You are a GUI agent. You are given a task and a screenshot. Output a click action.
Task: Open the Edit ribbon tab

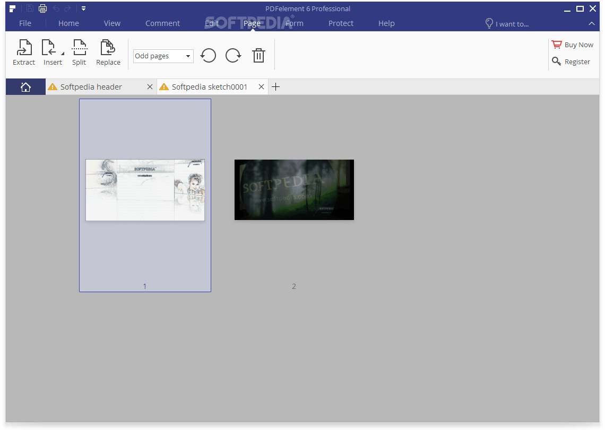tap(211, 23)
